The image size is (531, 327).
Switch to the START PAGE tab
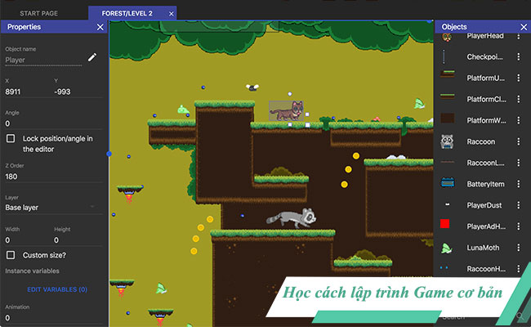38,14
